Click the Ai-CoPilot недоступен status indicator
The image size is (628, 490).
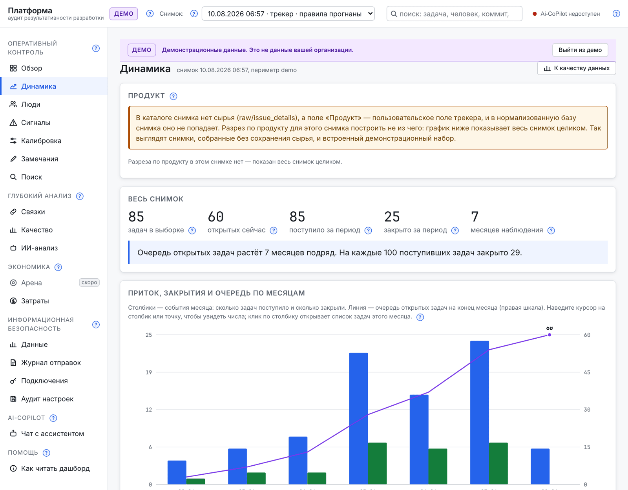click(566, 14)
